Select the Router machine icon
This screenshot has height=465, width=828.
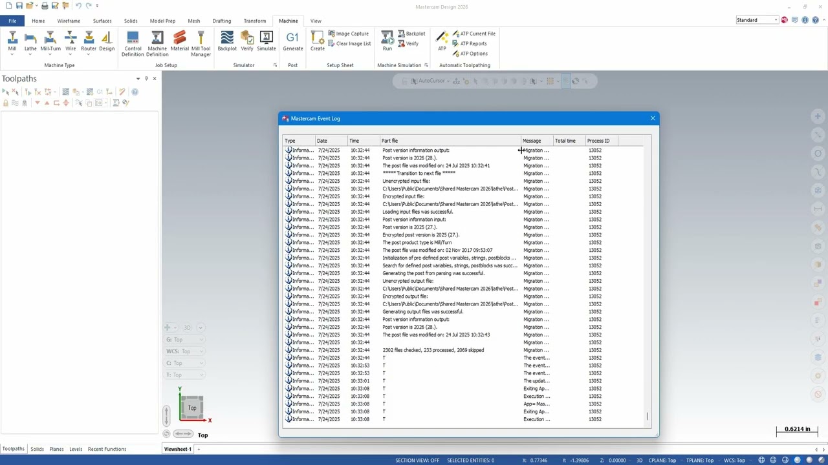89,41
